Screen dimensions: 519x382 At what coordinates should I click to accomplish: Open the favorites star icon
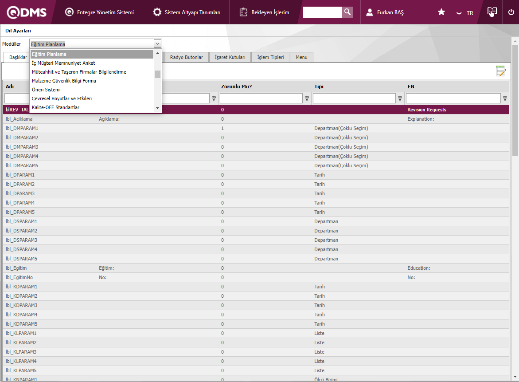441,12
